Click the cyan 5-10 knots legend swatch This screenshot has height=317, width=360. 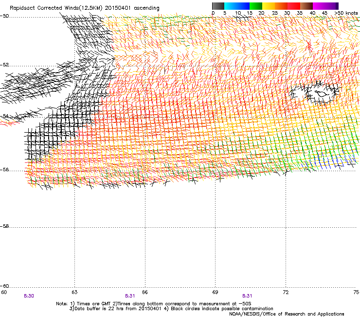[x=231, y=6]
